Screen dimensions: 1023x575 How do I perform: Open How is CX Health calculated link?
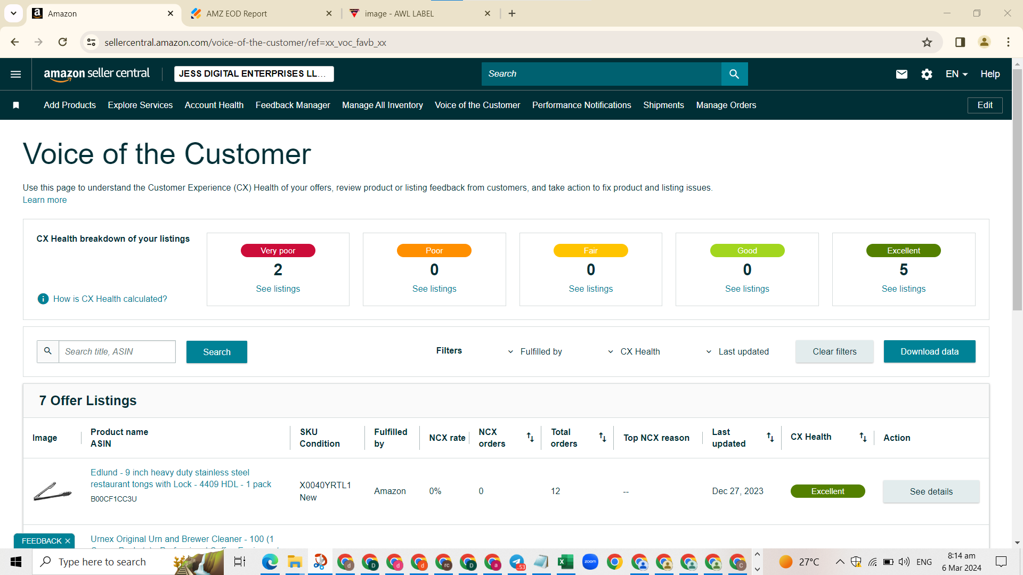[110, 299]
